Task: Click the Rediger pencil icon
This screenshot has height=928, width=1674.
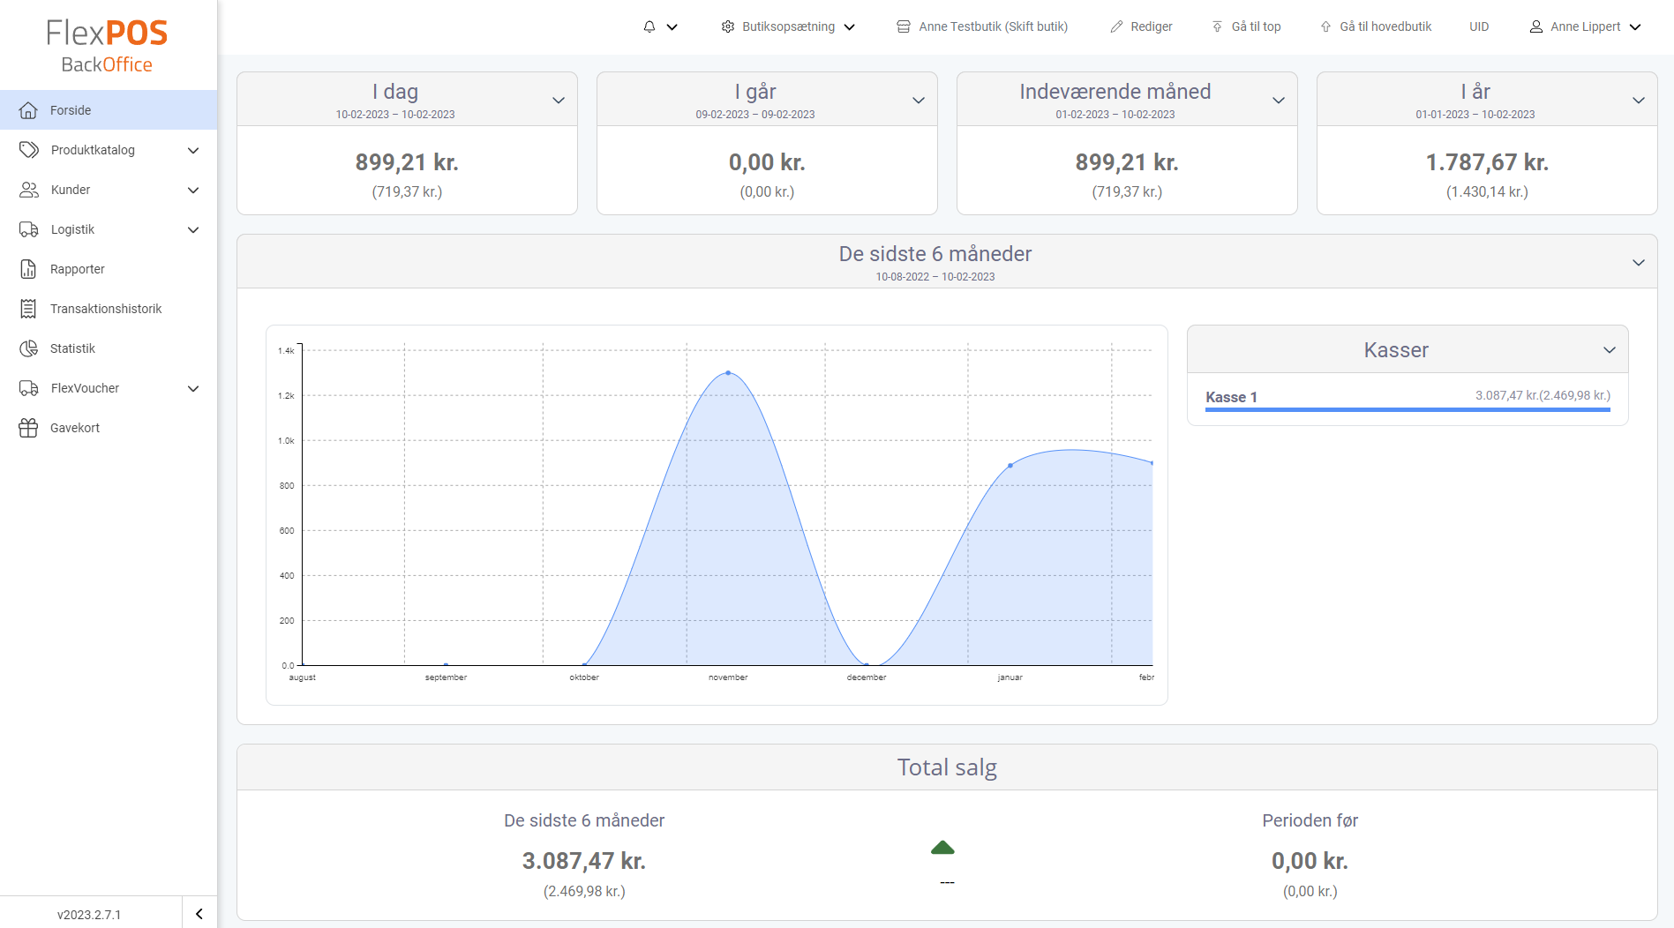Action: coord(1116,26)
